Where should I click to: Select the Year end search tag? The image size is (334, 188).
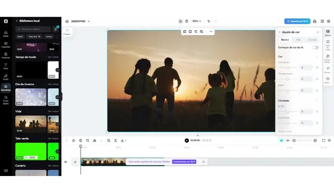34,37
